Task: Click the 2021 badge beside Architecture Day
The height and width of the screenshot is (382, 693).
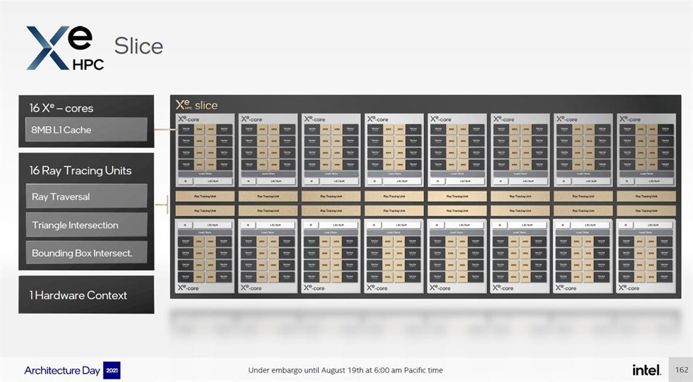Action: (112, 370)
